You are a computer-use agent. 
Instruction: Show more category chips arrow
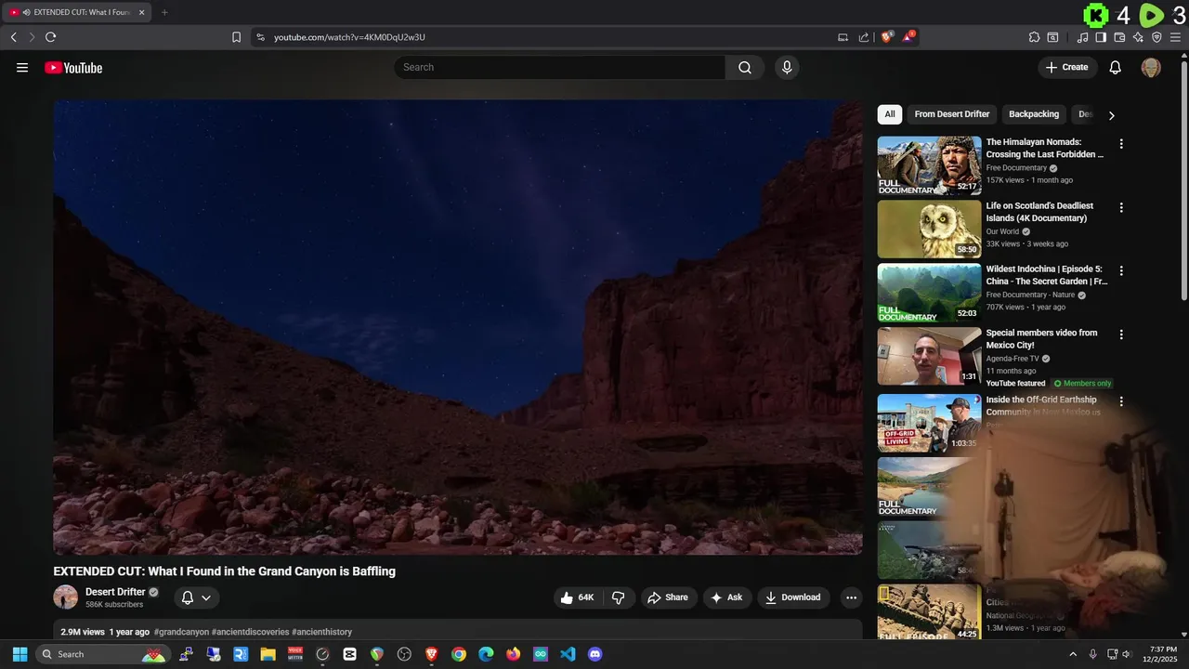(x=1111, y=115)
